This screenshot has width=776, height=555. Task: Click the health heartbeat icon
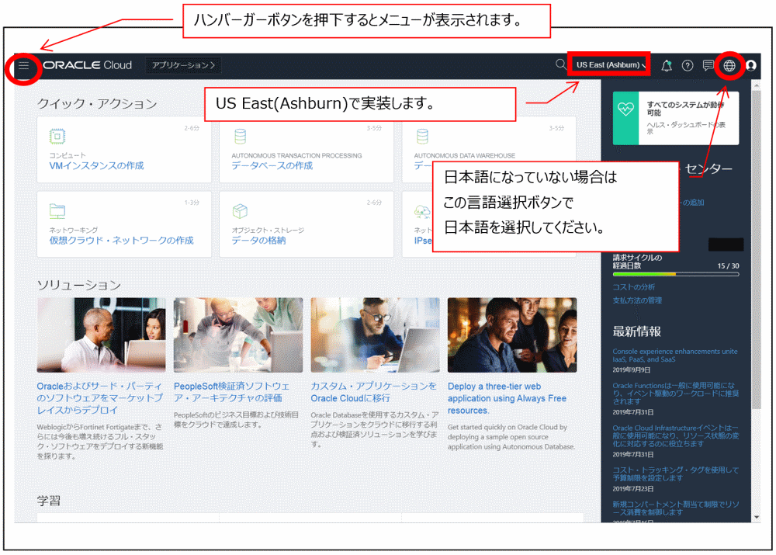(625, 109)
